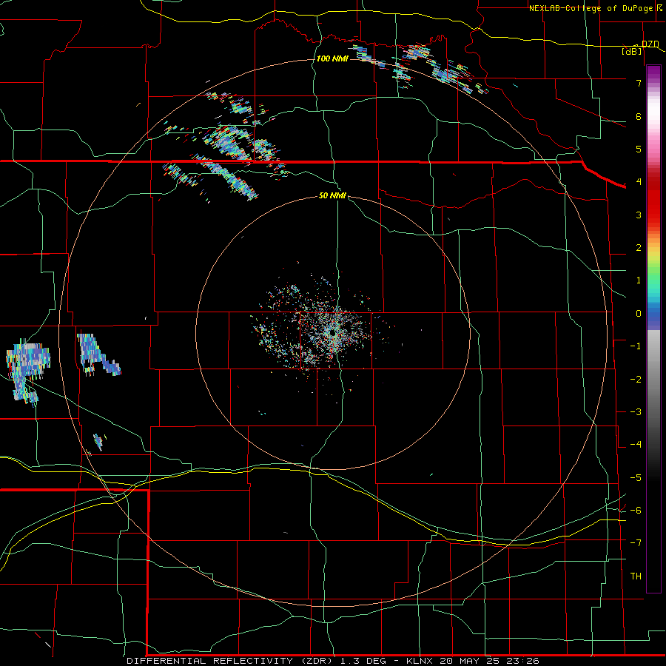The image size is (666, 666).
Task: Click the -3 value on the color scale
Action: click(636, 412)
